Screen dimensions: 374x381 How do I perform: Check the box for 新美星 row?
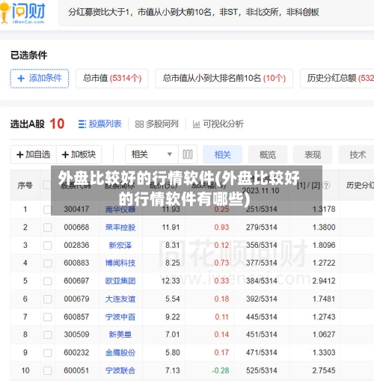pyautogui.click(x=47, y=335)
